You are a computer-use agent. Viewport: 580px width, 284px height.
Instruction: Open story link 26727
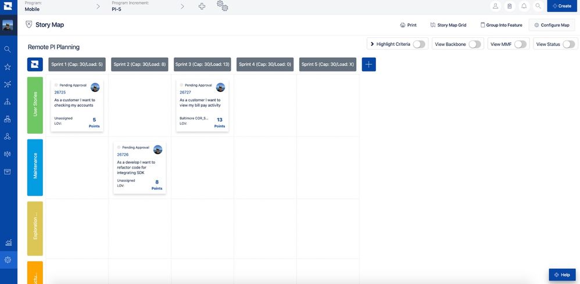185,92
